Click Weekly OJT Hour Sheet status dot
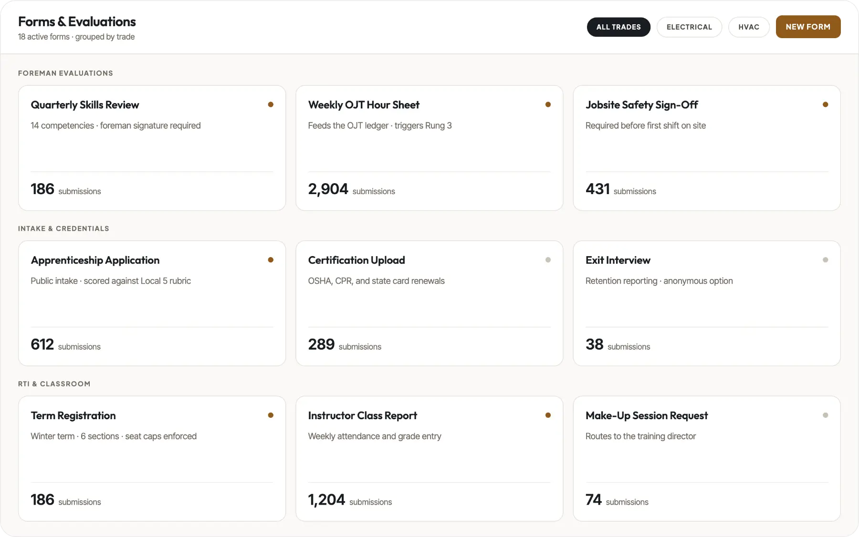The image size is (859, 537). [x=548, y=104]
